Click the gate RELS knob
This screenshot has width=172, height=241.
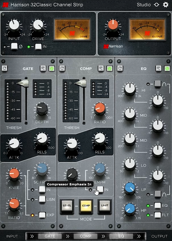click(x=42, y=138)
